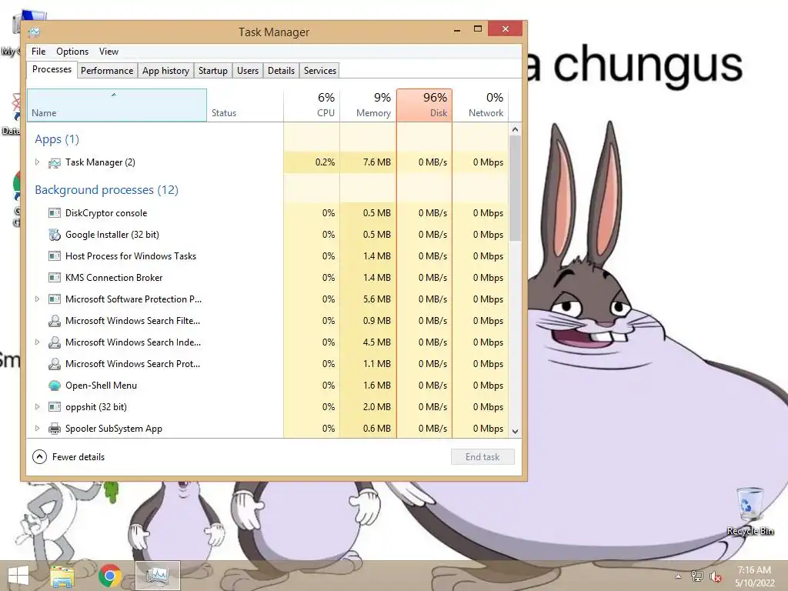This screenshot has width=788, height=591.
Task: Expand the Task Manager (2) row
Action: (x=37, y=162)
